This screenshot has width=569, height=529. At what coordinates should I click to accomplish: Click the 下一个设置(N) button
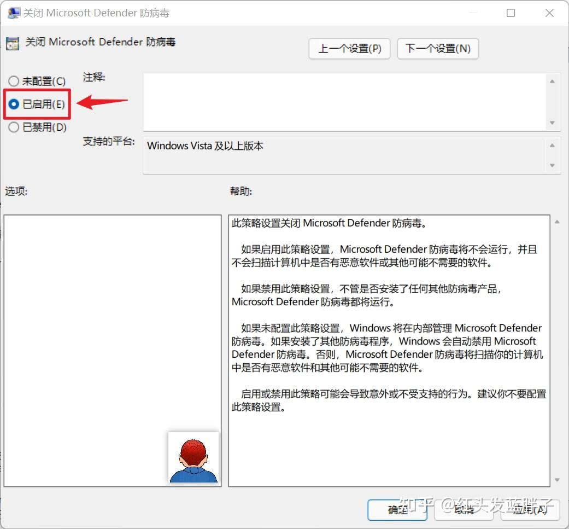click(438, 49)
